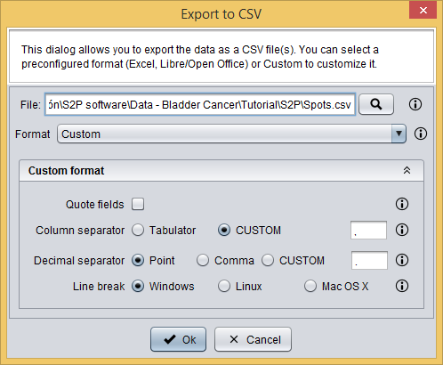Show info for Quote fields option
Screen dimensions: 443x365
pyautogui.click(x=402, y=204)
